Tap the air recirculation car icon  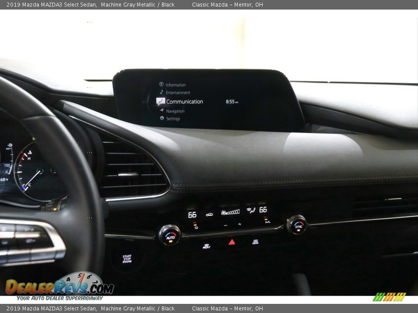pyautogui.click(x=209, y=214)
